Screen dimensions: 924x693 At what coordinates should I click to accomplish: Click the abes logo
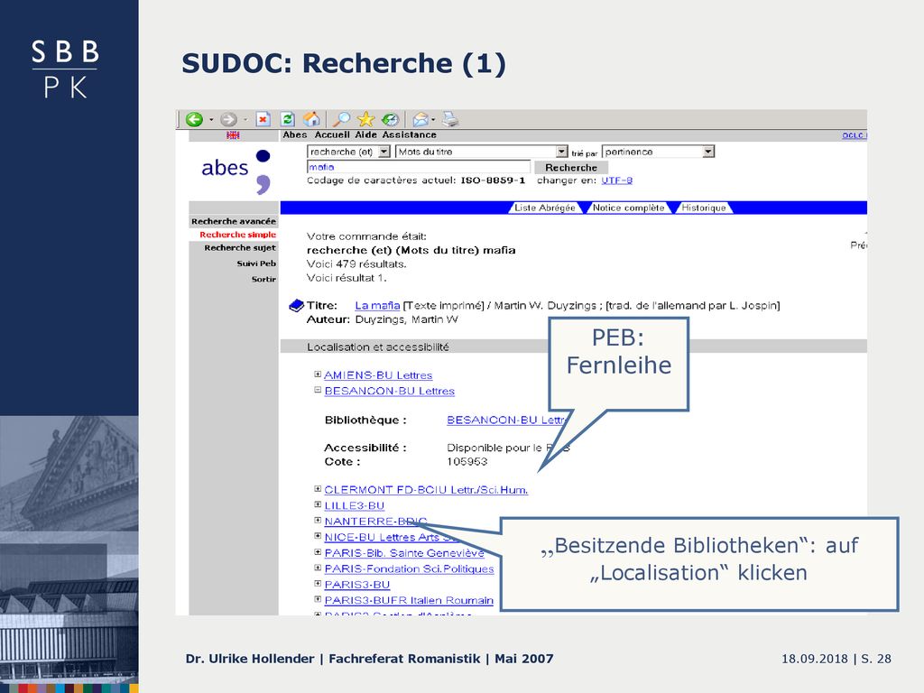(236, 171)
